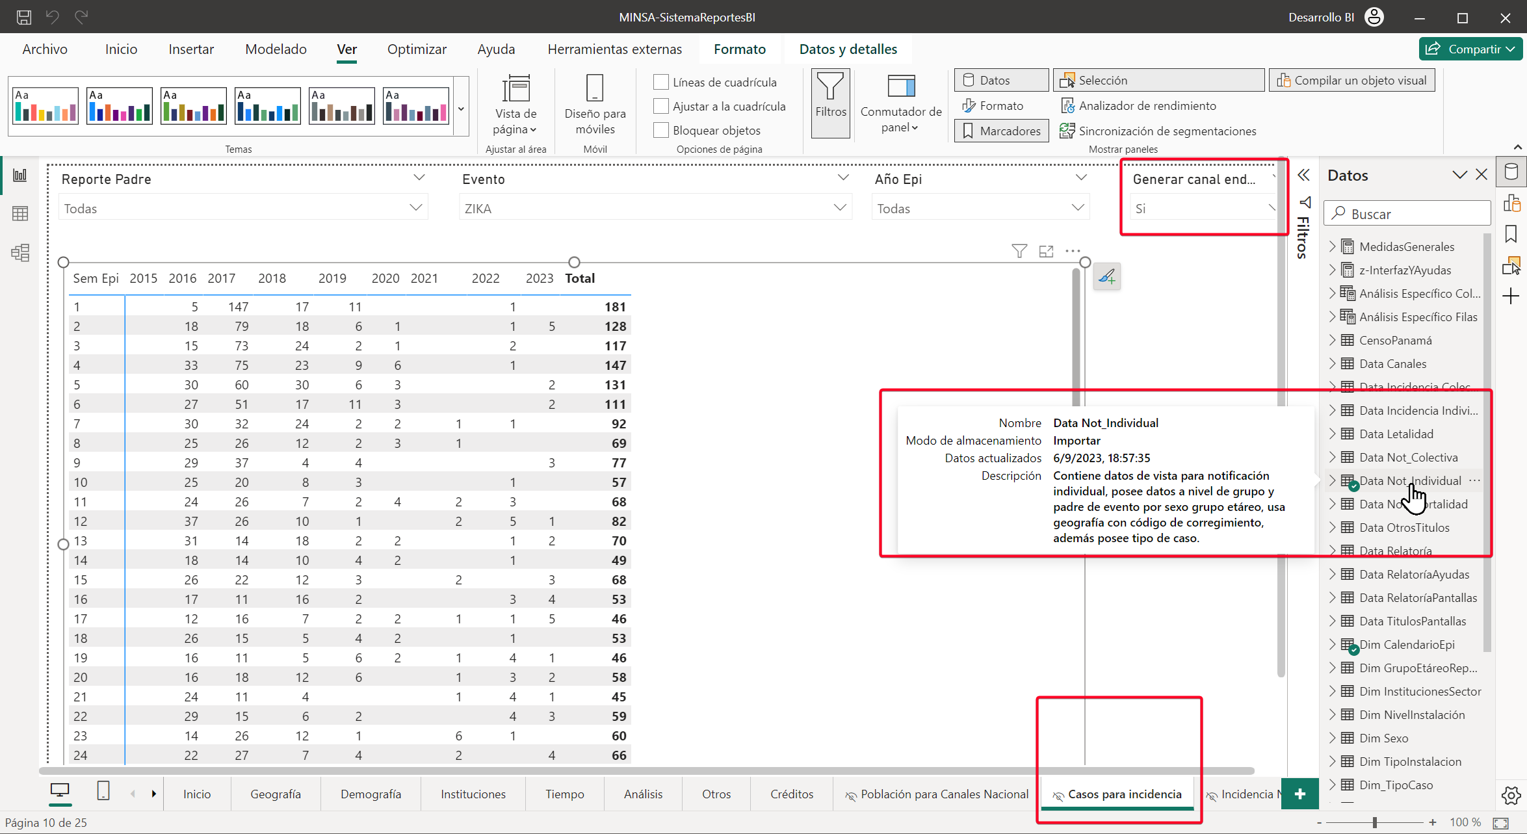Click Compilar un objeto visual button

(1351, 80)
